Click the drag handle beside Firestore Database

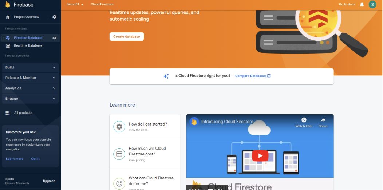point(3,38)
